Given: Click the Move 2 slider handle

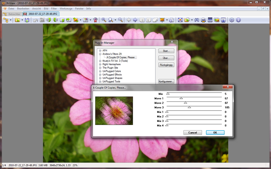Looking at the screenshot, I should click(x=185, y=103).
